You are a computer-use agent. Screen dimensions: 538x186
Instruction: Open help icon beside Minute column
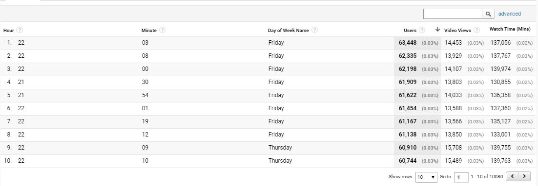(x=162, y=30)
